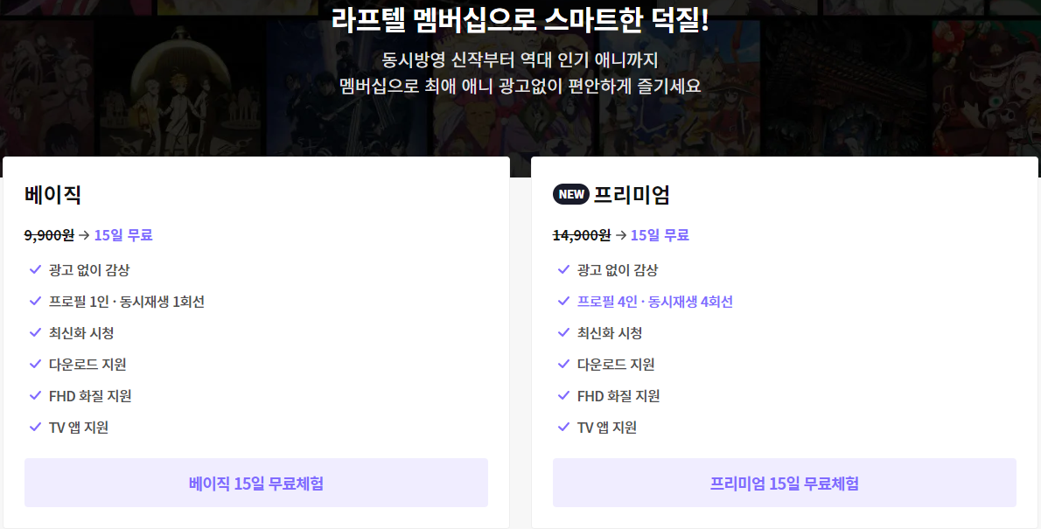
Task: Select the 베이직 plan title
Action: pyautogui.click(x=52, y=194)
